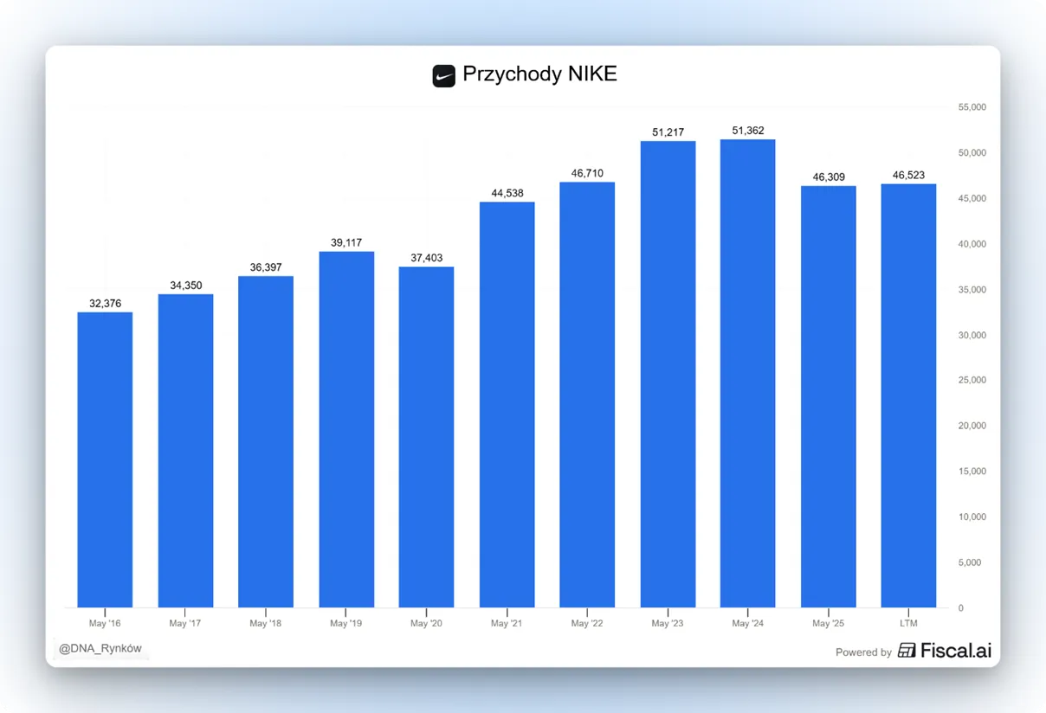Click the 32,376 value label
The image size is (1046, 713).
(x=105, y=304)
